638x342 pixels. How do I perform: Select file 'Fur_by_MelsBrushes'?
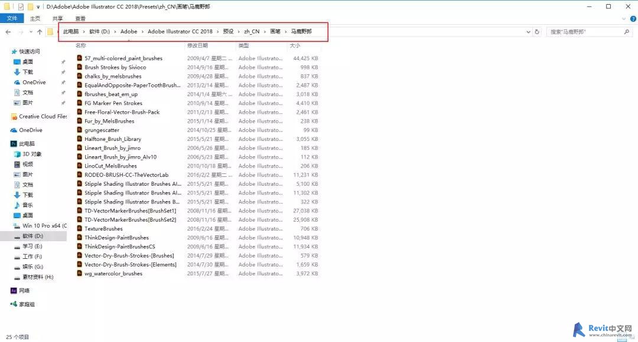point(109,121)
